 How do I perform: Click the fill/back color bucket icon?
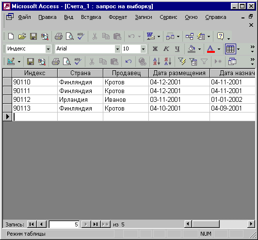tap(192, 49)
